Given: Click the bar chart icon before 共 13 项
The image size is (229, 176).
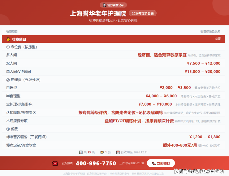Looking at the screenshot, I should 81,152.
